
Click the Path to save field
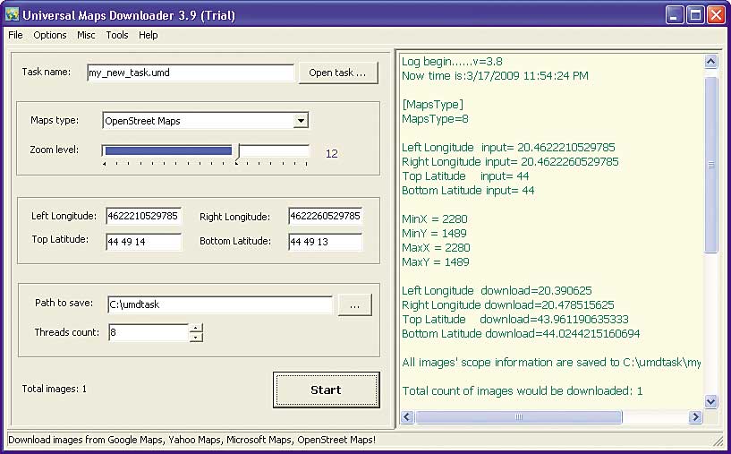click(220, 304)
